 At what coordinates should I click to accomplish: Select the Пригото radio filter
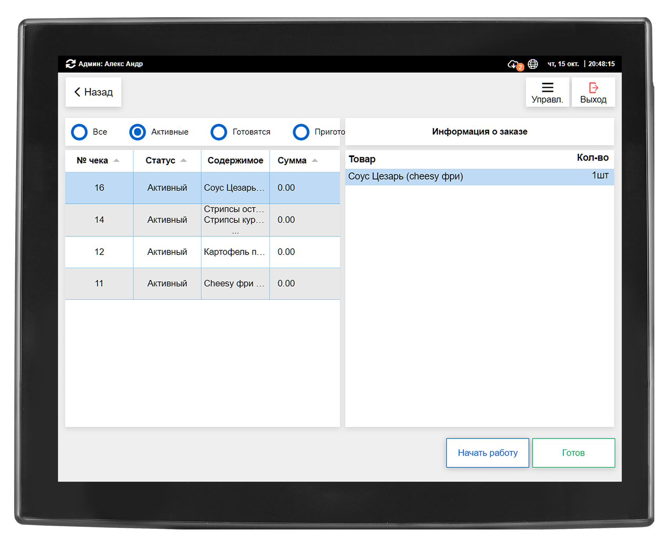pos(301,132)
